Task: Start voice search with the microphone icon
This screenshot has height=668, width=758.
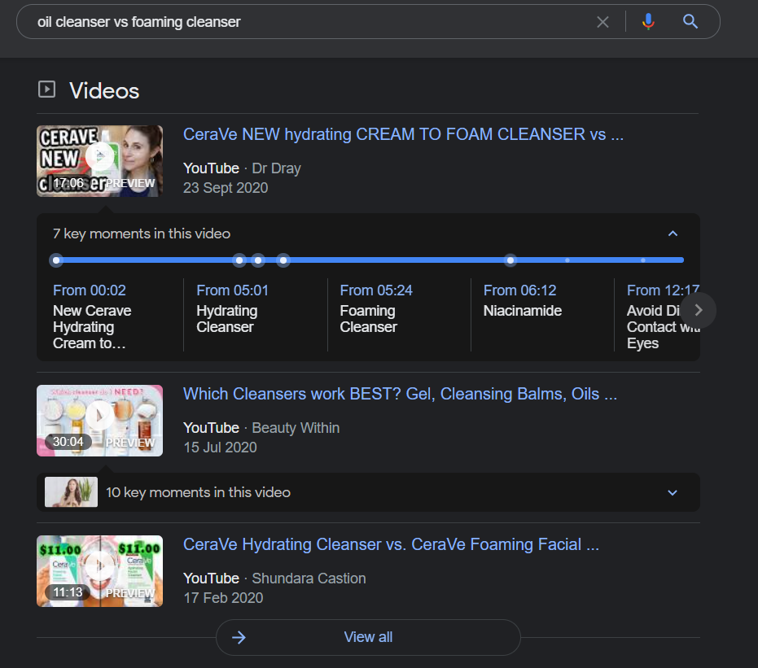Action: click(648, 22)
